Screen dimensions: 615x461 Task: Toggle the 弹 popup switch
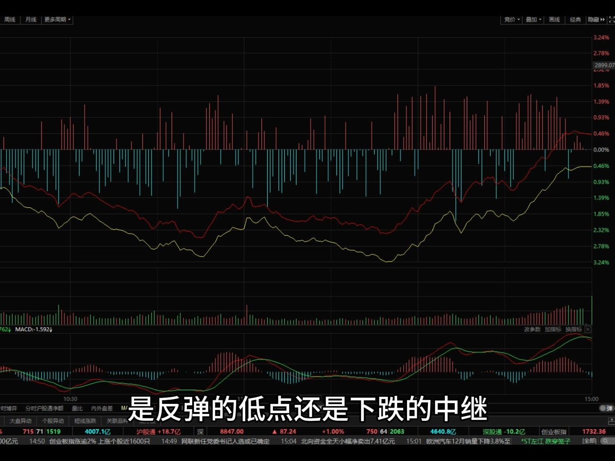[x=606, y=408]
